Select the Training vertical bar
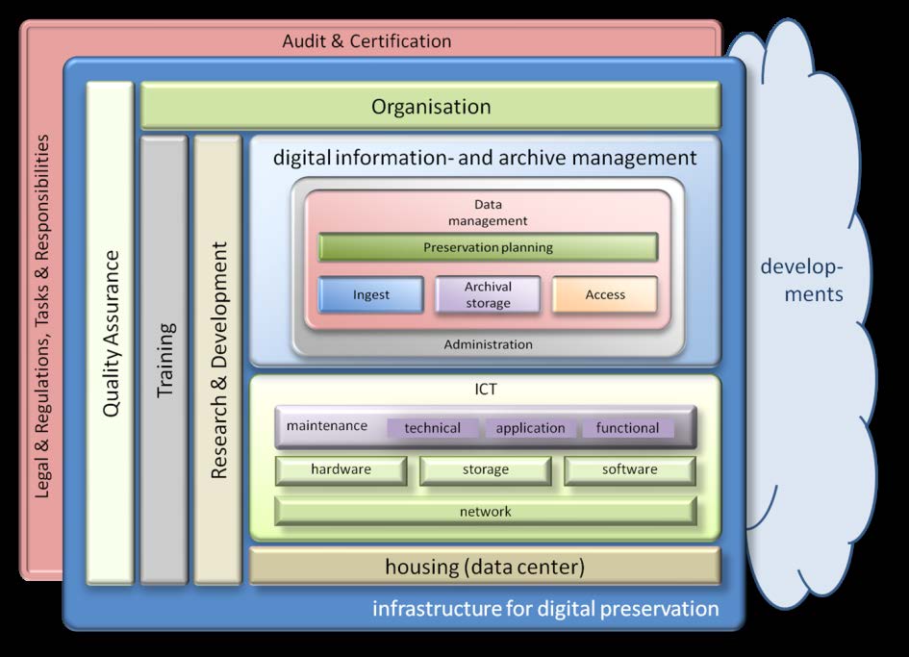The width and height of the screenshot is (909, 657). click(x=164, y=360)
